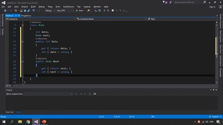The image size is (223, 125).
Task: Click into the Quick Launch search field
Action: [x=189, y=2]
